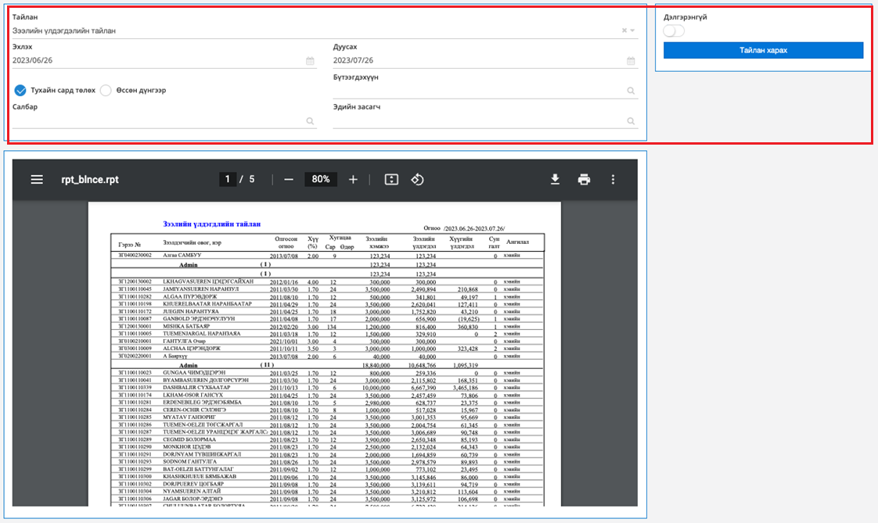Open more actions menu in PDF toolbar
The height and width of the screenshot is (523, 878).
(614, 180)
